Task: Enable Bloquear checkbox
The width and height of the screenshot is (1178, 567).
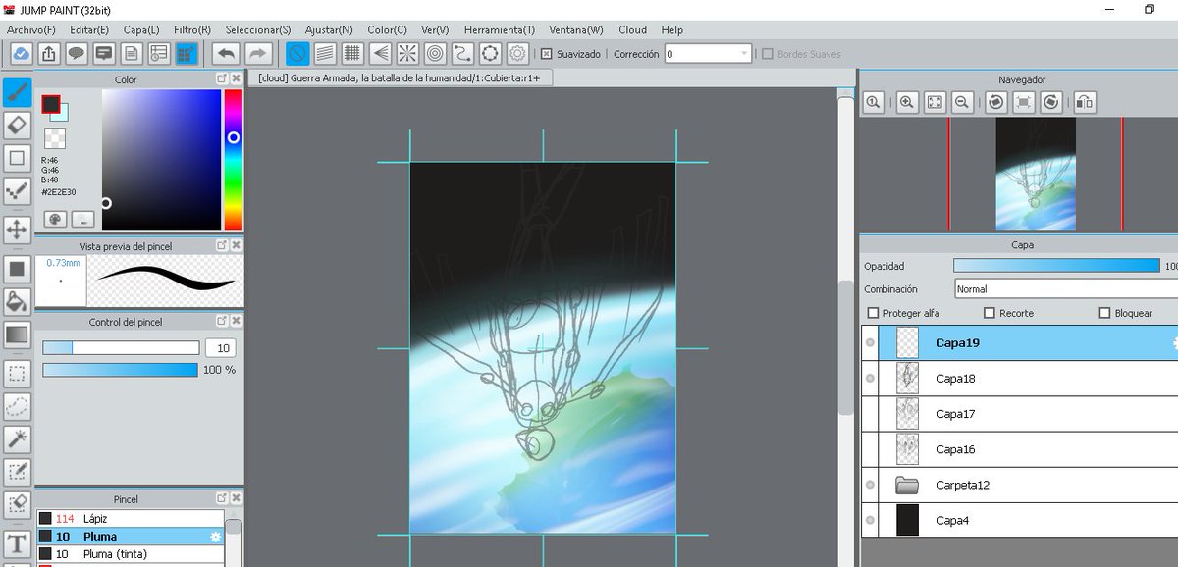Action: (x=1104, y=313)
